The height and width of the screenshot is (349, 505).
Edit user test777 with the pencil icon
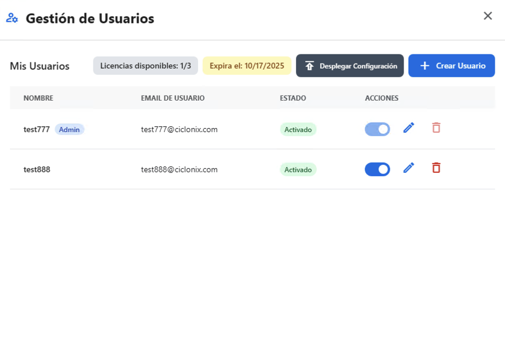[408, 128]
